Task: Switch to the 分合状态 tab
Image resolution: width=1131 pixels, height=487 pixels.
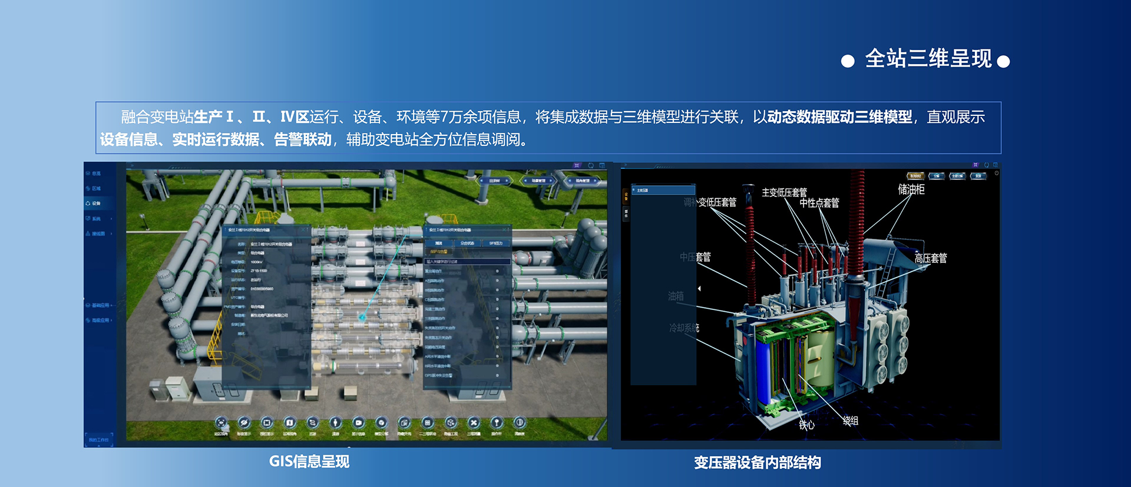Action: click(x=467, y=243)
